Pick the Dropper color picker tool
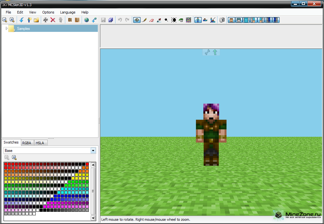This screenshot has width=324, height=224. 159,20
